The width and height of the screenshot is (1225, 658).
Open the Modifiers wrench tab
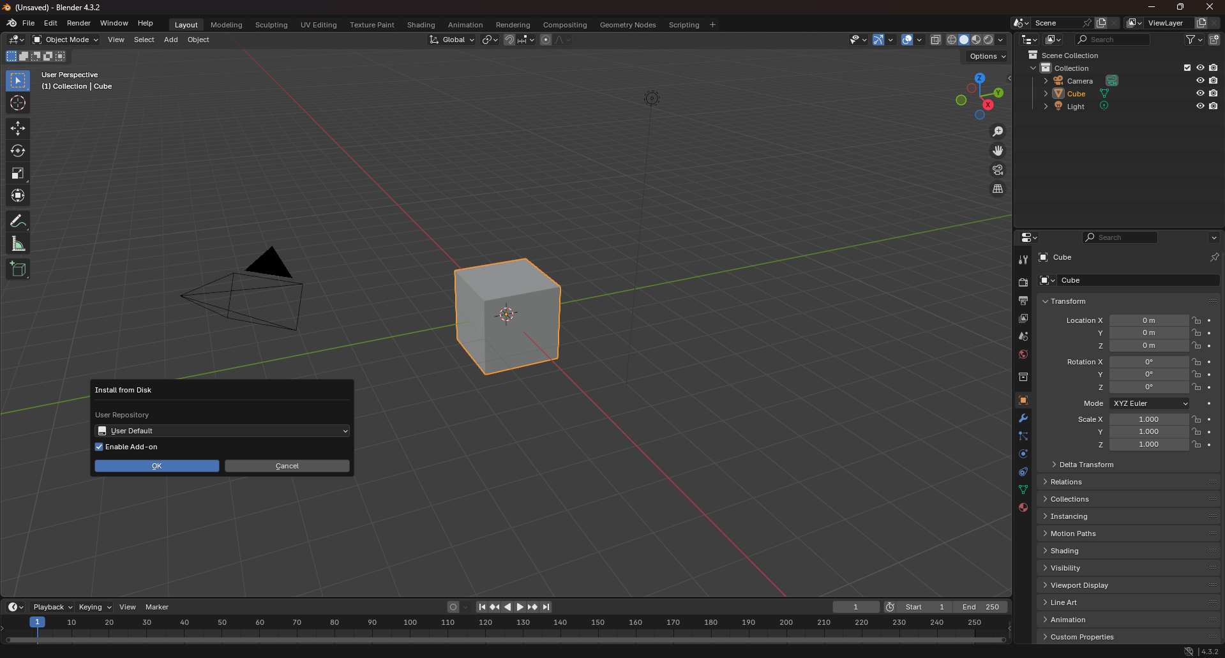click(x=1023, y=418)
